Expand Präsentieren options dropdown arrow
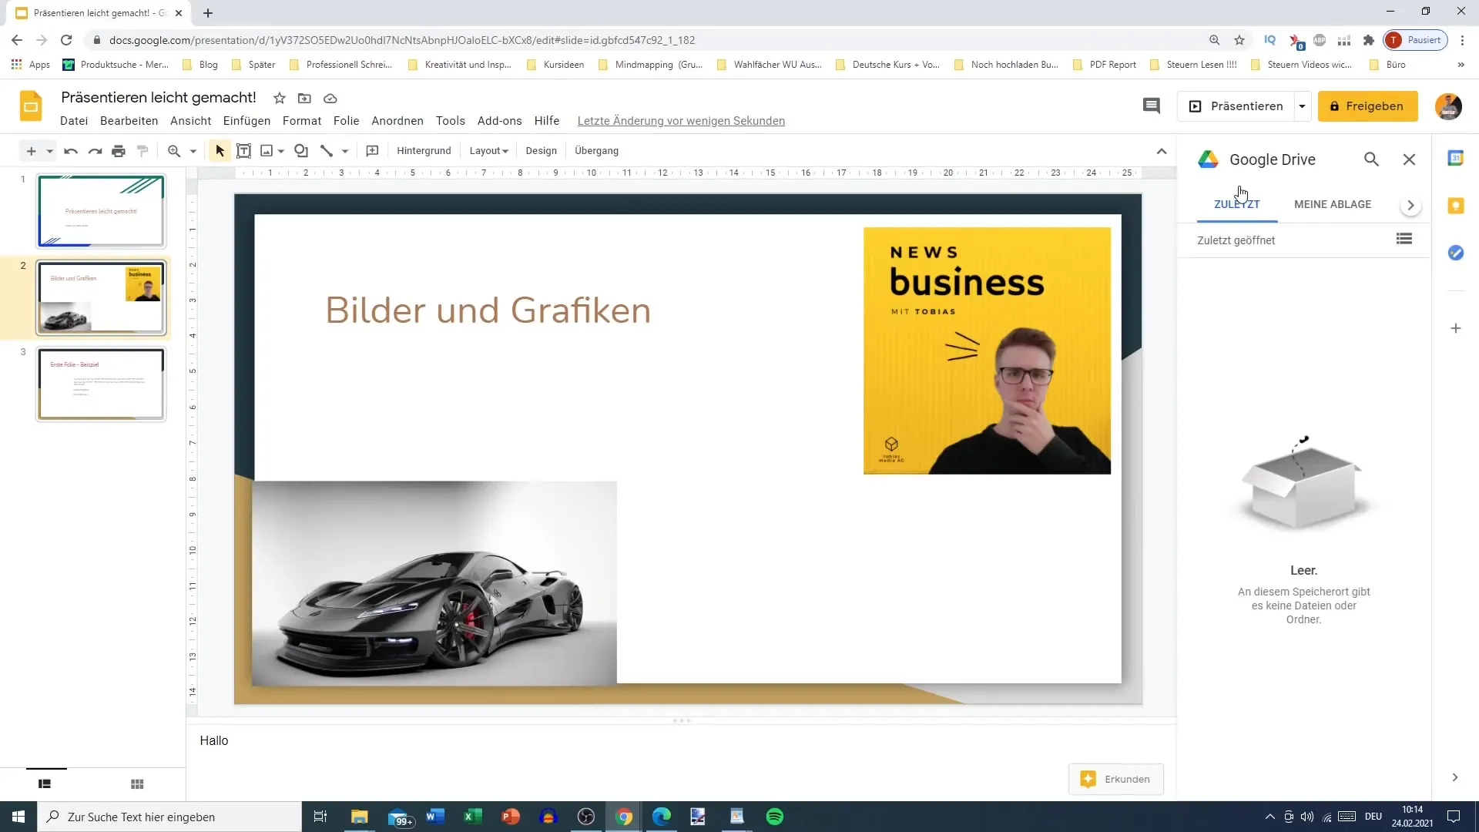This screenshot has width=1479, height=832. (x=1302, y=106)
